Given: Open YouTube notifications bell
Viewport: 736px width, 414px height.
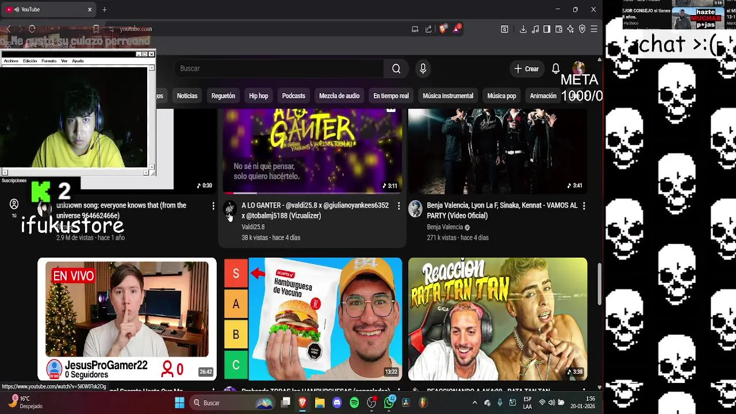Looking at the screenshot, I should point(555,68).
